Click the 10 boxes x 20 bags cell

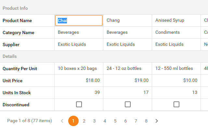pos(79,68)
